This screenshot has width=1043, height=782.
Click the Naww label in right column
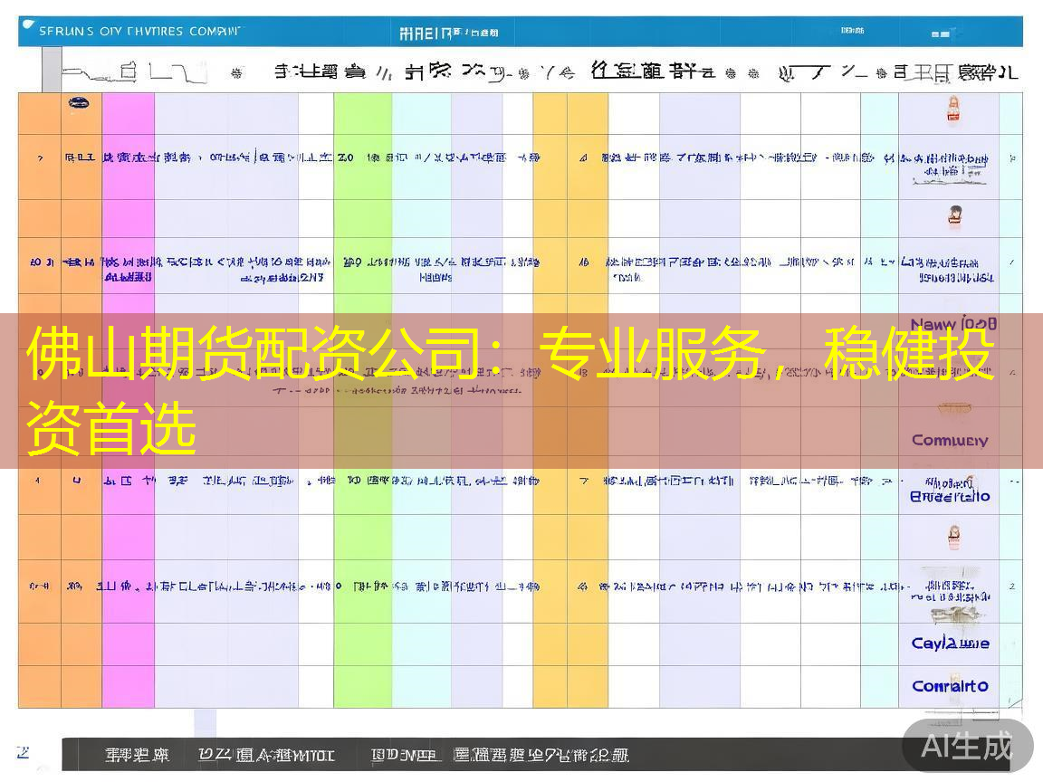[x=953, y=324]
